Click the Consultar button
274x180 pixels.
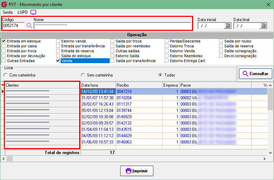click(255, 74)
